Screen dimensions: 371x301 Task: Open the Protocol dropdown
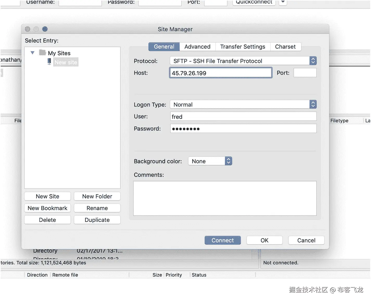(x=243, y=61)
